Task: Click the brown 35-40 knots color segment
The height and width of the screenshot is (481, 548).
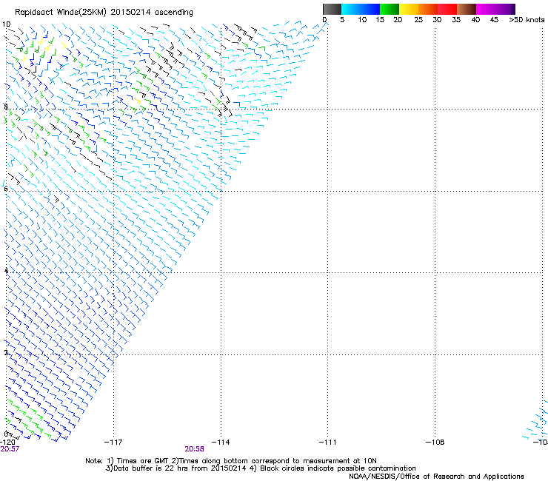Action: 467,9
